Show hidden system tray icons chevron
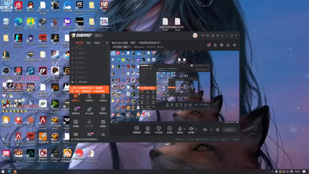The image size is (309, 174). (273, 172)
